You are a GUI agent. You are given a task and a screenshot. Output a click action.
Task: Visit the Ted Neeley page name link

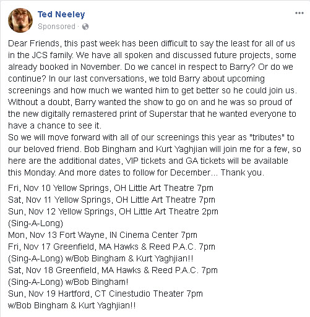click(x=61, y=14)
